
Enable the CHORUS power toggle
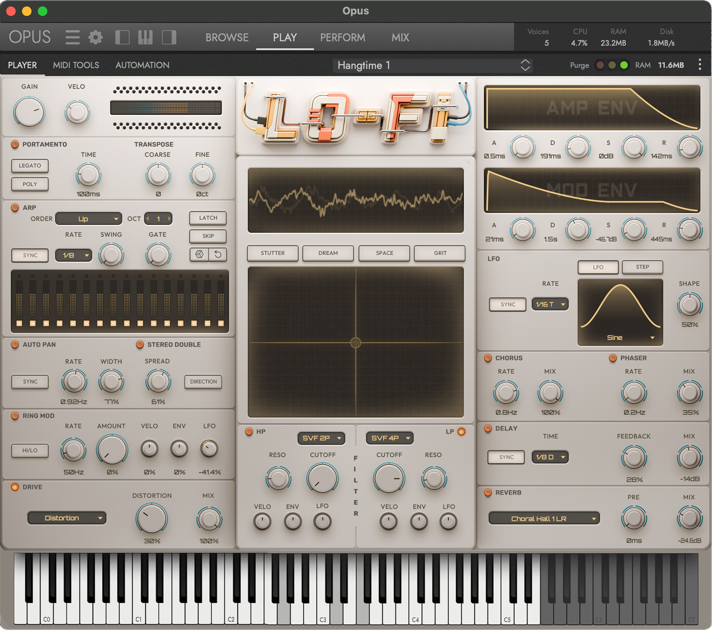[487, 358]
